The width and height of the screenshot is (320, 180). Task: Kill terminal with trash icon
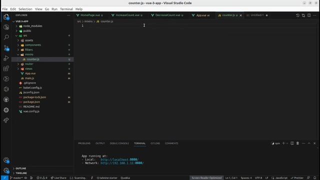tap(298, 143)
